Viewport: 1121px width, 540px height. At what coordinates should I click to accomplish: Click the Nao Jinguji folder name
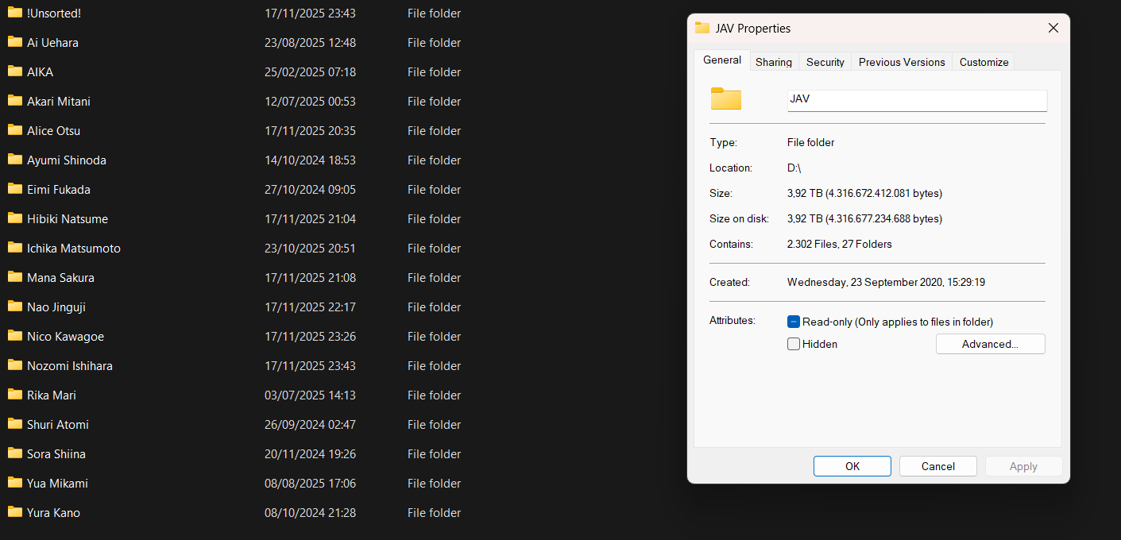[x=56, y=307]
